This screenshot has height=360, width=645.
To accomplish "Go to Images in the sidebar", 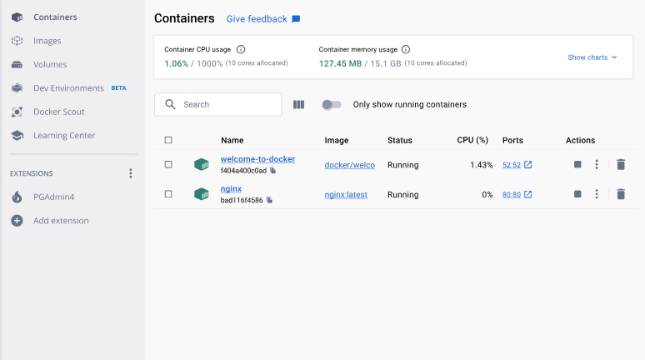I will coord(47,41).
